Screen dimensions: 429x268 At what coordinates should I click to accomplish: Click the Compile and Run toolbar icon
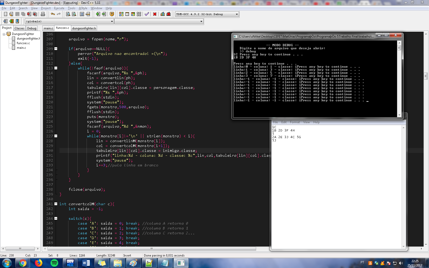click(x=133, y=14)
